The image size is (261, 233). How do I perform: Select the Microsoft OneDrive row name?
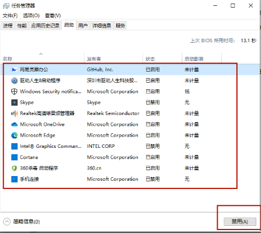(42, 124)
